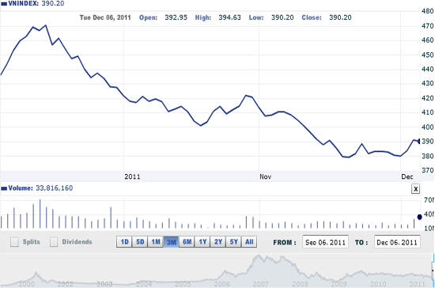Click the latest price dot on chart
435x288 pixels.
point(419,141)
